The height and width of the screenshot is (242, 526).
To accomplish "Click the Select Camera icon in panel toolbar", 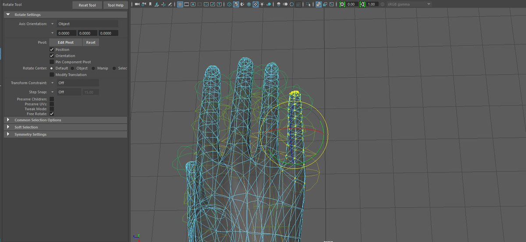I will pyautogui.click(x=137, y=4).
